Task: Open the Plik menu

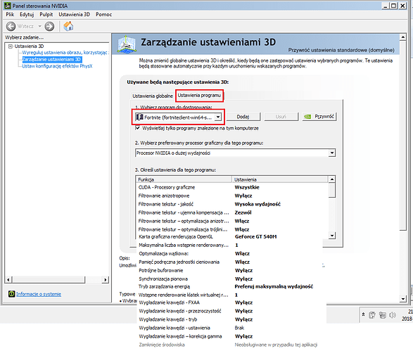Action: [10, 15]
